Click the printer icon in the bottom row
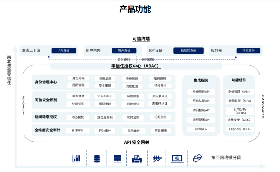This screenshot has height=172, width=280. tap(137, 158)
